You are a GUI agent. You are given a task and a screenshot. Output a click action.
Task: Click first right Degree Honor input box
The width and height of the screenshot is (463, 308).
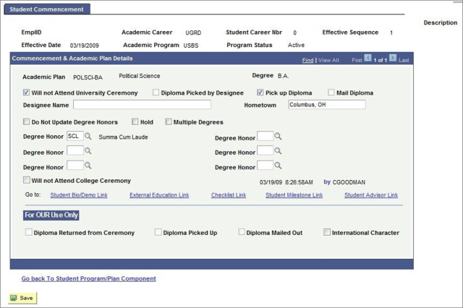pos(266,136)
